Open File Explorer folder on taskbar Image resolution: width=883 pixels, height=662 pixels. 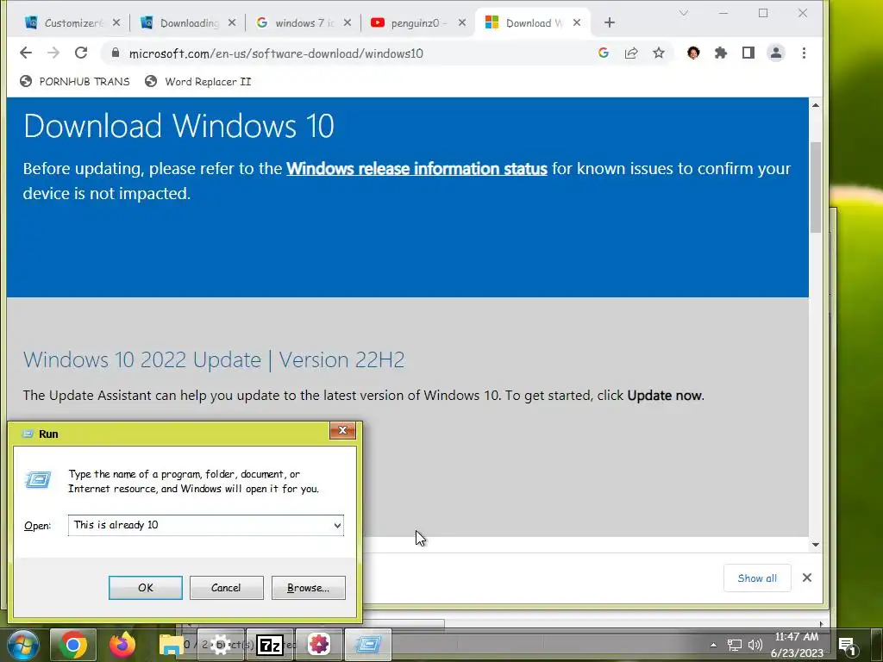(x=172, y=645)
